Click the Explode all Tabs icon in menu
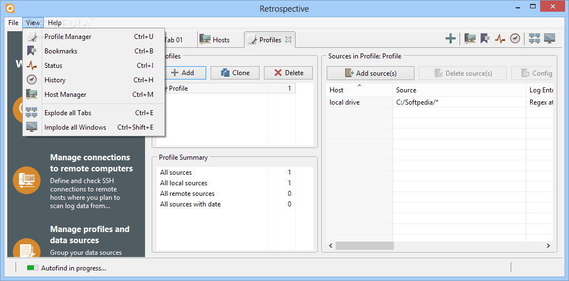Viewport: 569px width, 281px height. pos(32,113)
